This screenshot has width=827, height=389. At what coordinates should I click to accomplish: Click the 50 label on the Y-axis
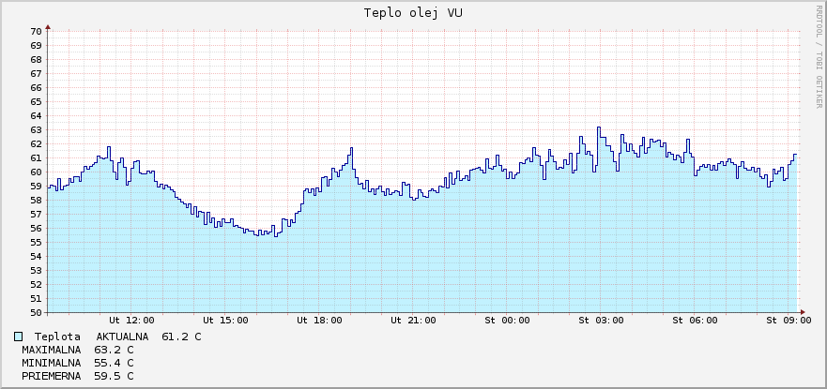[x=36, y=312]
